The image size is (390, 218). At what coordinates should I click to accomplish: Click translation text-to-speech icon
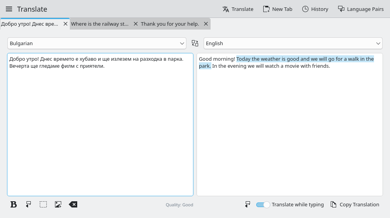248,204
